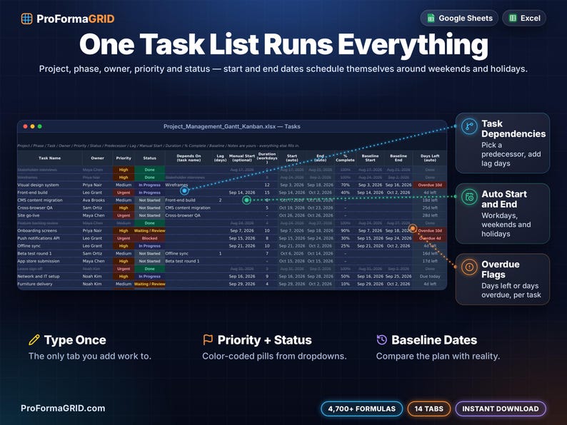Screen dimensions: 567x425
Task: Click the One Task List Runs Everything headline
Action: (284, 44)
